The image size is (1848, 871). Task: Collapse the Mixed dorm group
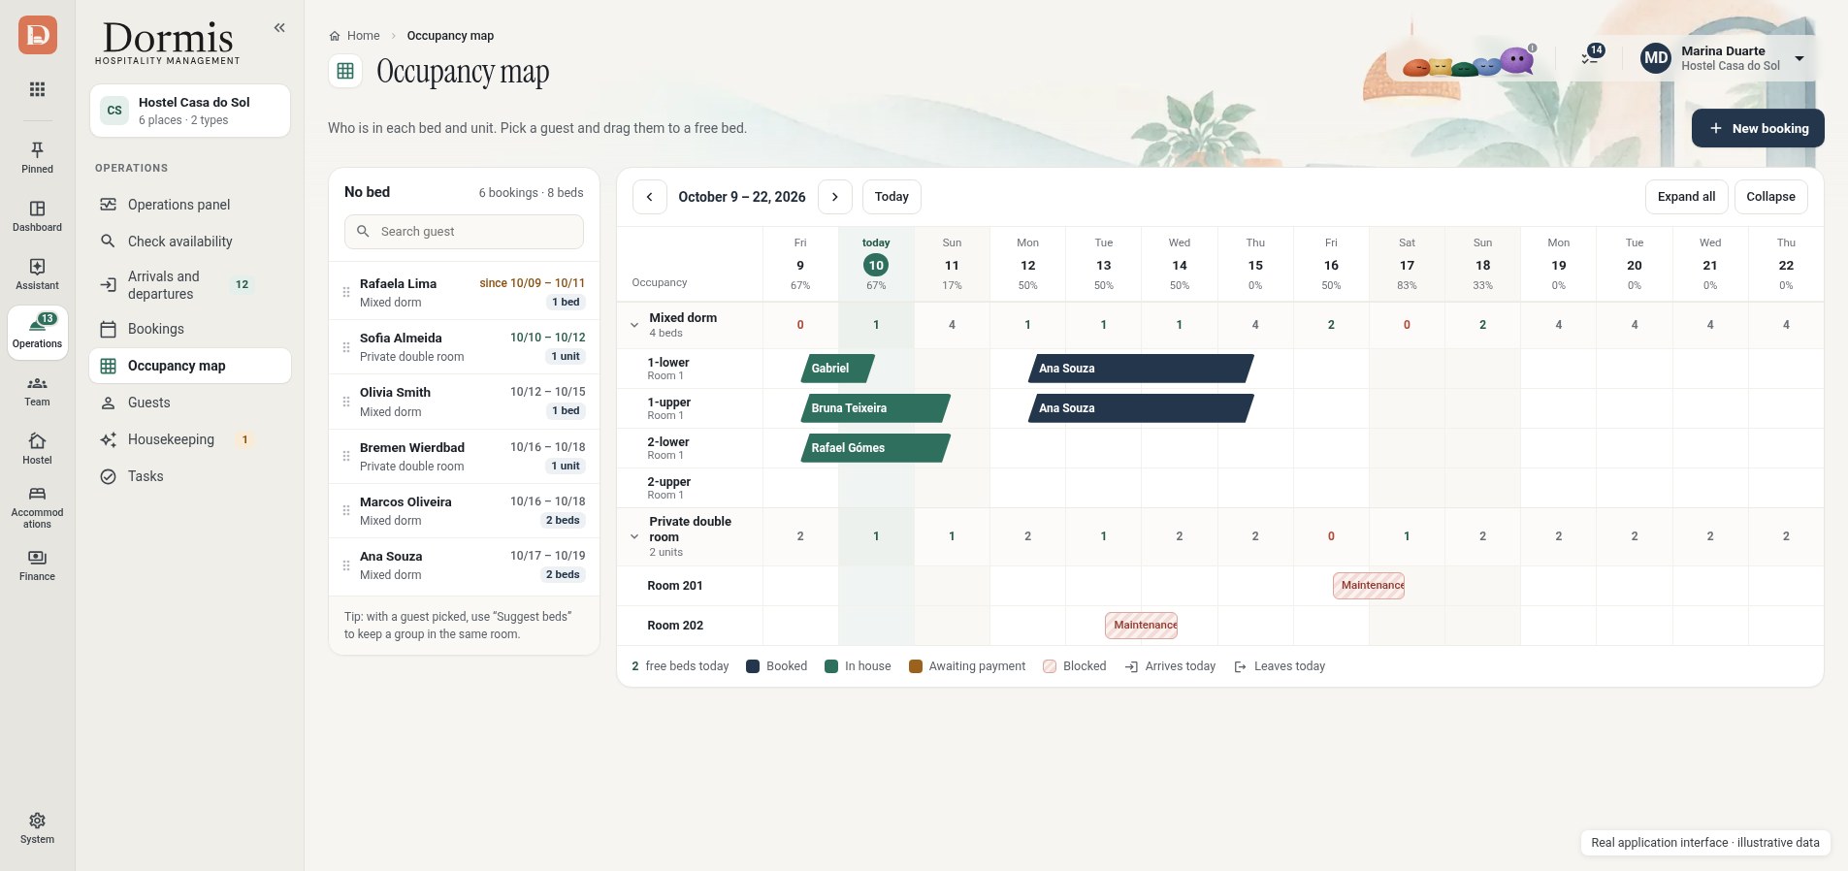click(634, 325)
